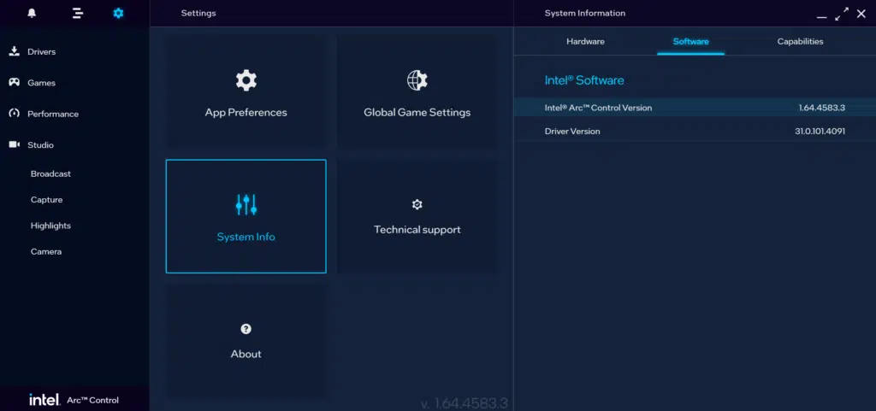Open the App Preferences tile label
Viewport: 876px width, 411px height.
[246, 112]
